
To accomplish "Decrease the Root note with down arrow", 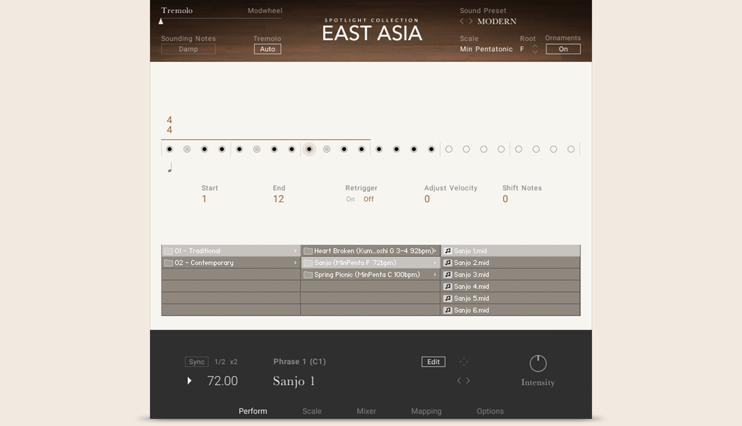I will coord(535,51).
